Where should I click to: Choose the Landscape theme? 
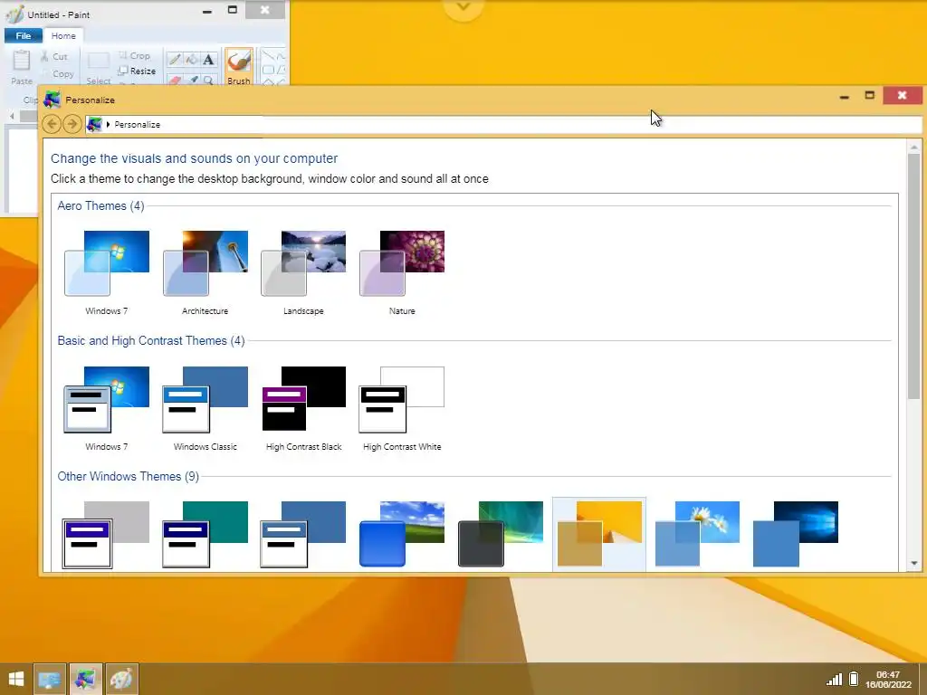[303, 272]
